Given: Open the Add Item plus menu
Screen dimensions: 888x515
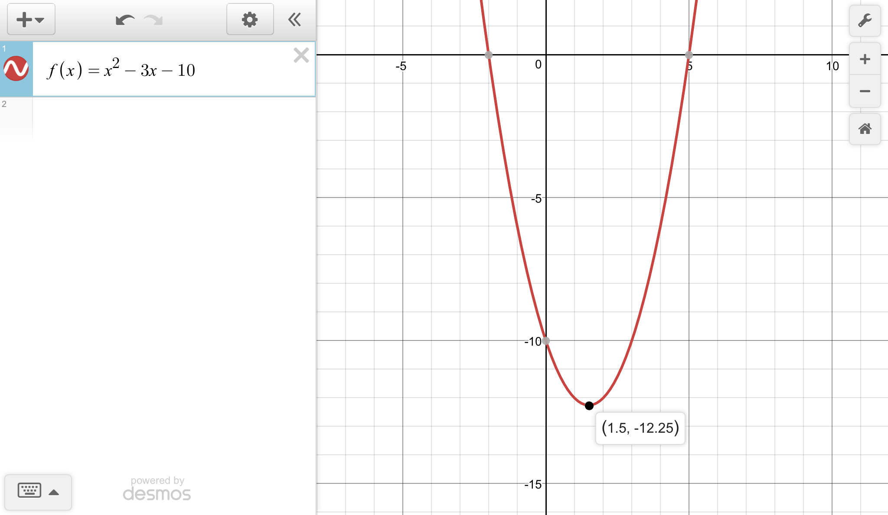Looking at the screenshot, I should [x=31, y=19].
